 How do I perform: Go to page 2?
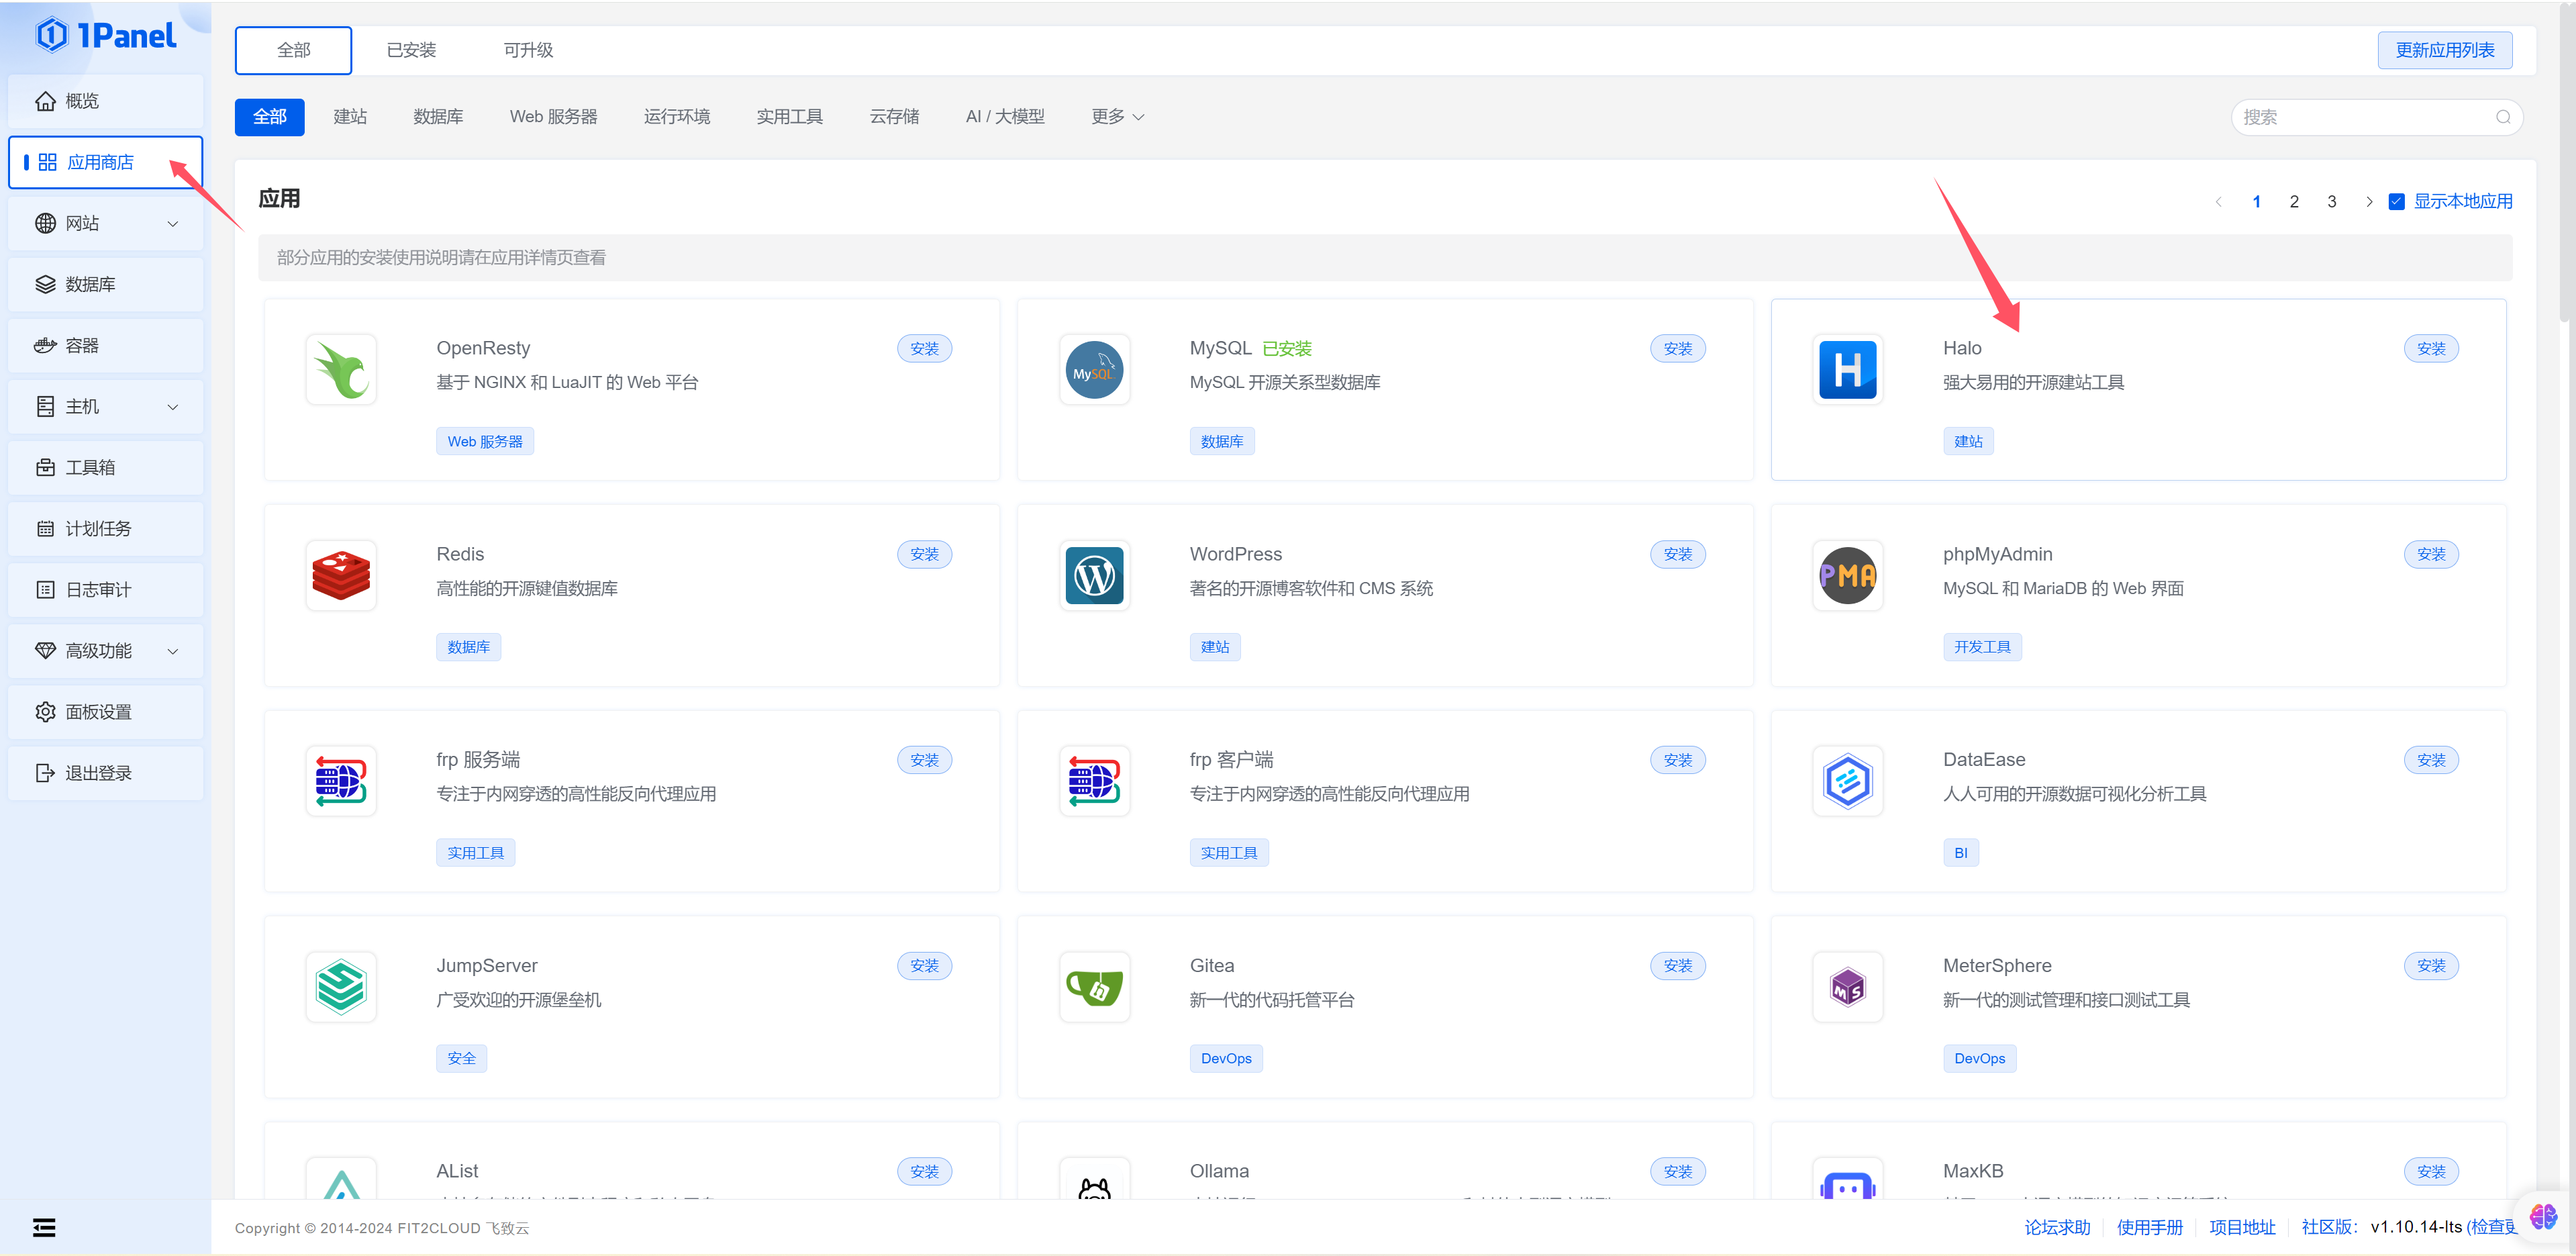[x=2293, y=202]
